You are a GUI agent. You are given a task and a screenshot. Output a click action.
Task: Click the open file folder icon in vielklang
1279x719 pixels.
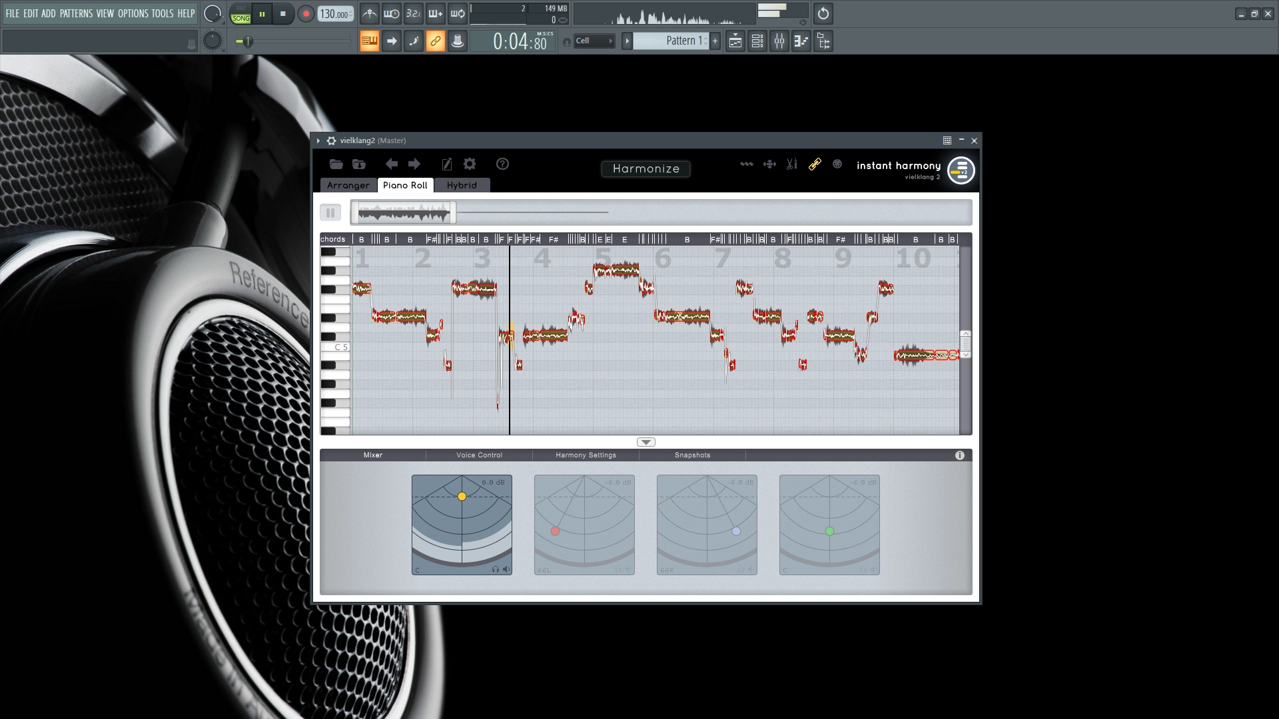[x=336, y=164]
